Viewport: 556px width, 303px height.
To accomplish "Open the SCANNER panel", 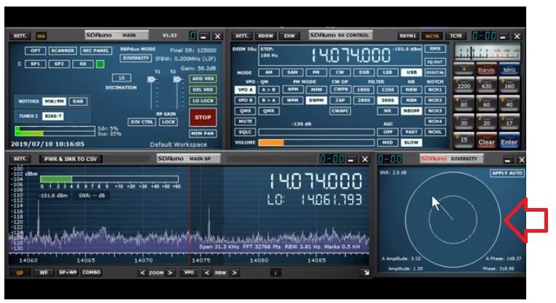I will click(x=63, y=51).
